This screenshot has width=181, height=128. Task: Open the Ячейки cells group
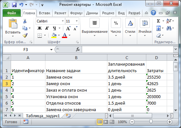145,28
